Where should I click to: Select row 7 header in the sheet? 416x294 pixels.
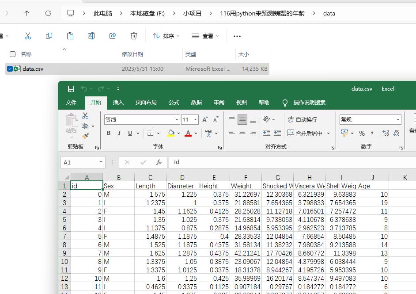click(x=64, y=236)
